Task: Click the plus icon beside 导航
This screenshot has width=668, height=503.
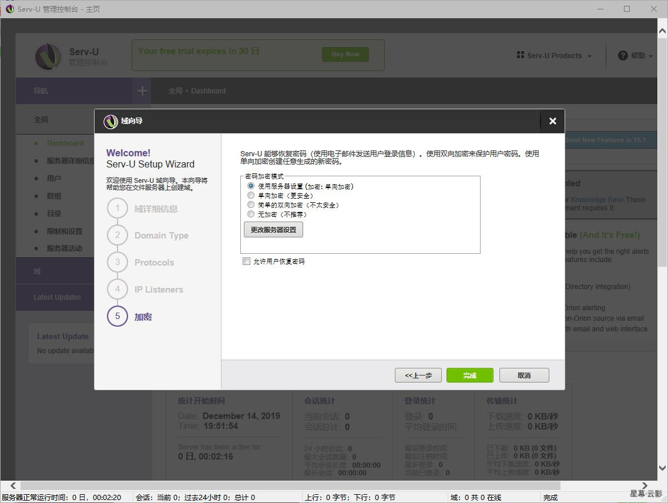Action: coord(142,90)
